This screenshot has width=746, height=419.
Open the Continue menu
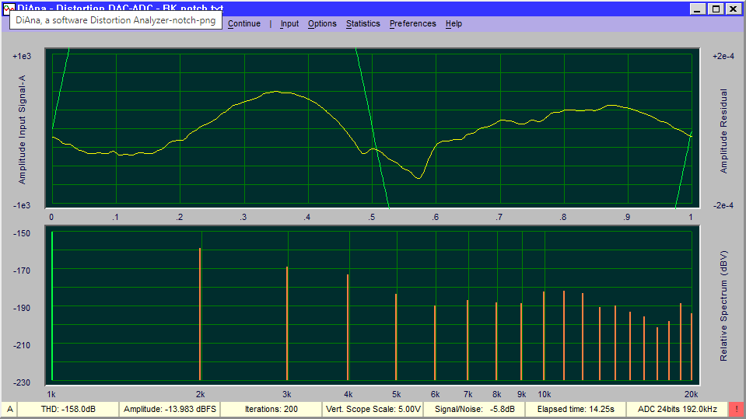click(244, 24)
